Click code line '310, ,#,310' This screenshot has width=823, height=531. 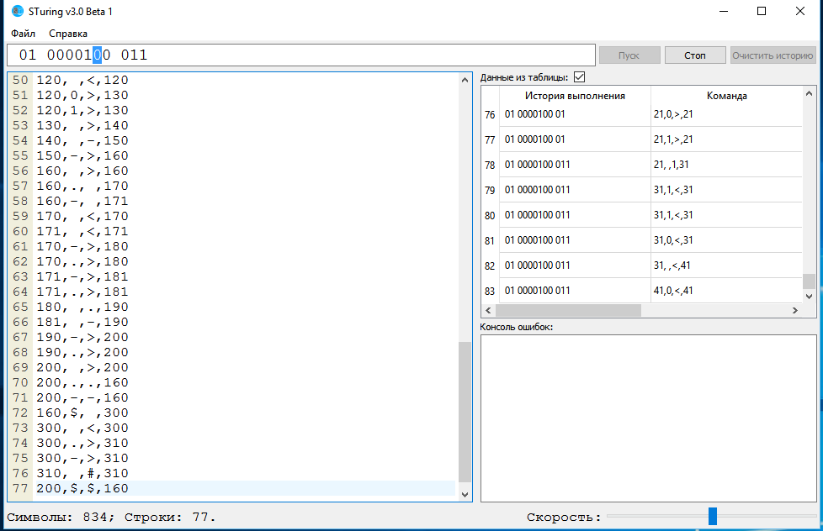click(82, 473)
